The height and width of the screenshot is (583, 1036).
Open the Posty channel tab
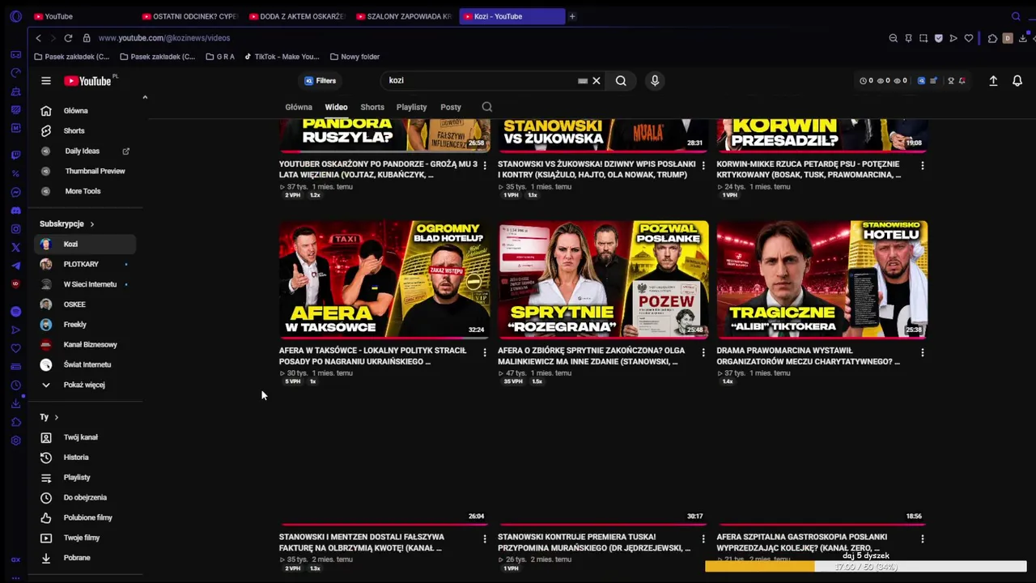(x=451, y=107)
